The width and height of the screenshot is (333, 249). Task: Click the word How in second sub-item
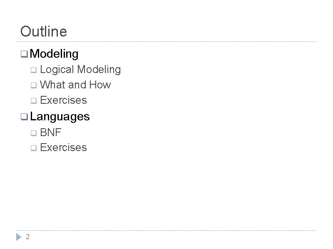coord(100,85)
